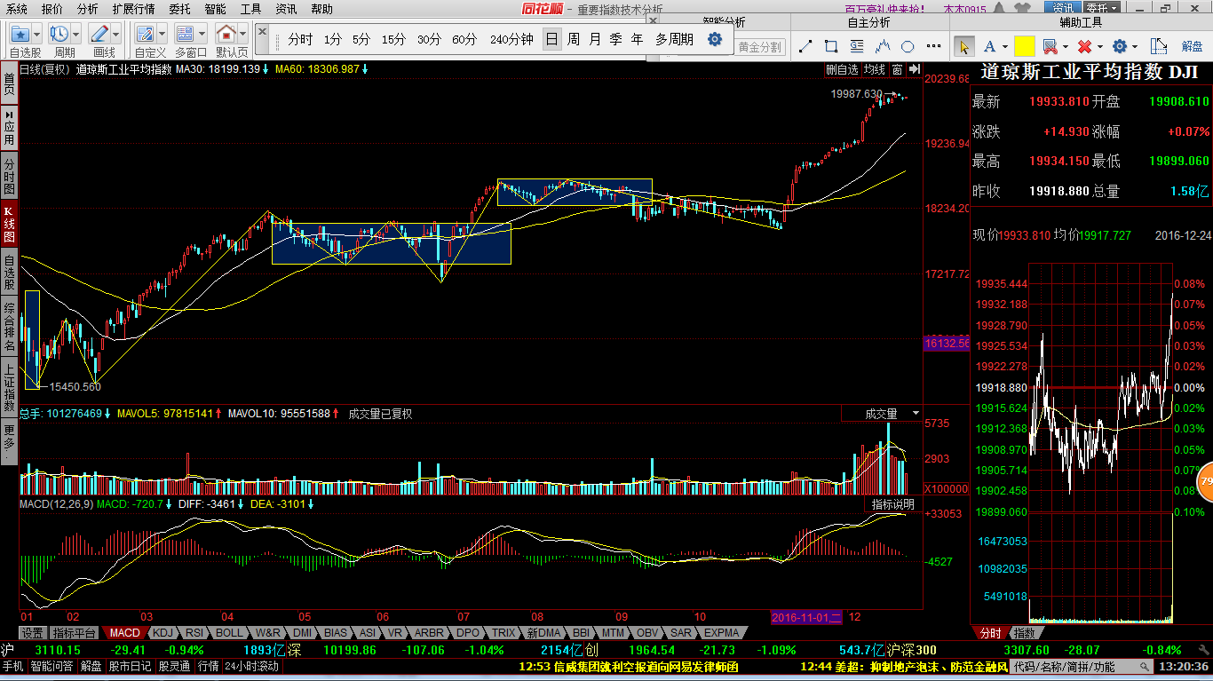Switch chart period to 周
1213x681 pixels.
(574, 39)
